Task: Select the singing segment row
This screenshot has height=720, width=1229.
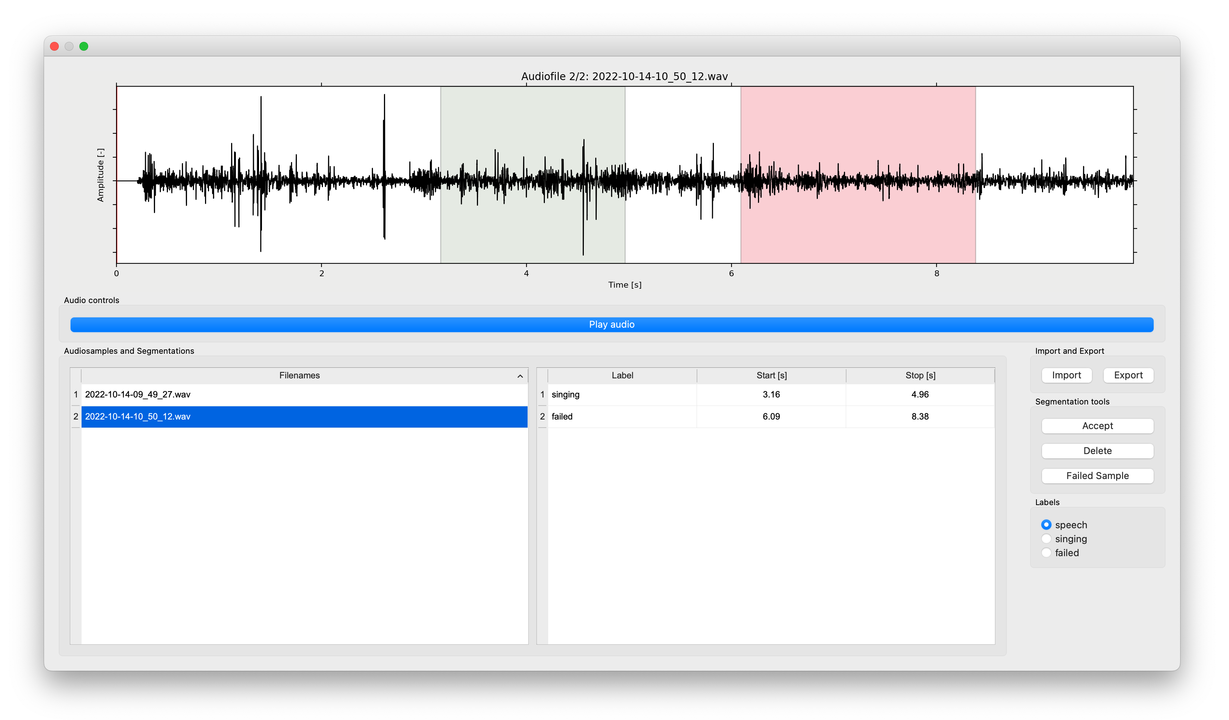Action: pyautogui.click(x=683, y=395)
